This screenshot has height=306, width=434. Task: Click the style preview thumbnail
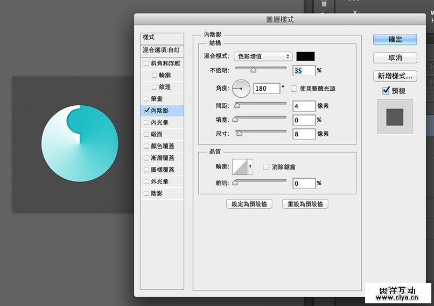point(395,117)
